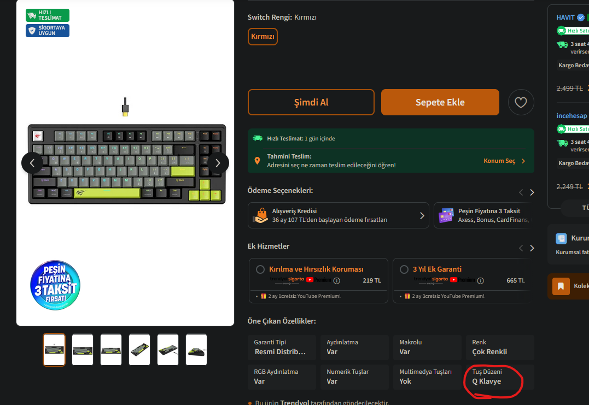Click the Kurumsal invoice icon
Image resolution: width=589 pixels, height=405 pixels.
coord(561,238)
